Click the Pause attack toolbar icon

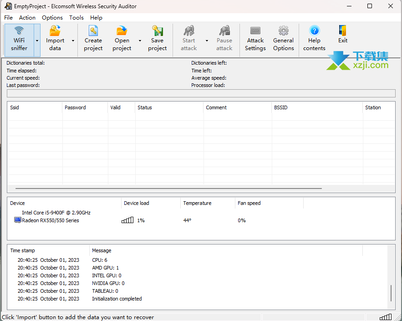(224, 31)
